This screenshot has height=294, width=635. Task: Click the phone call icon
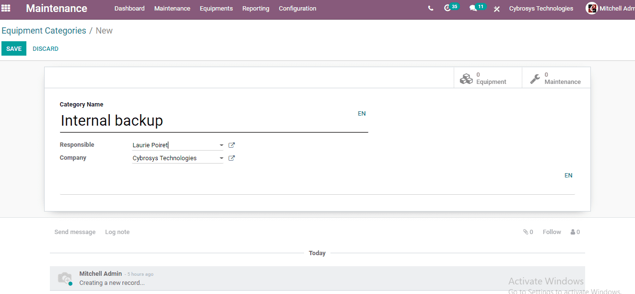(431, 9)
